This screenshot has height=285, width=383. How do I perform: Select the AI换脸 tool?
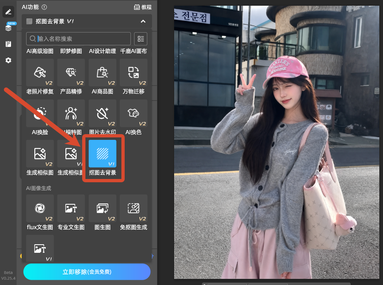coord(40,118)
